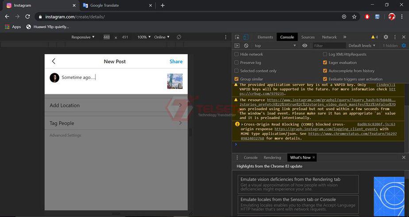Activate the inspect element picker icon

coord(237,37)
